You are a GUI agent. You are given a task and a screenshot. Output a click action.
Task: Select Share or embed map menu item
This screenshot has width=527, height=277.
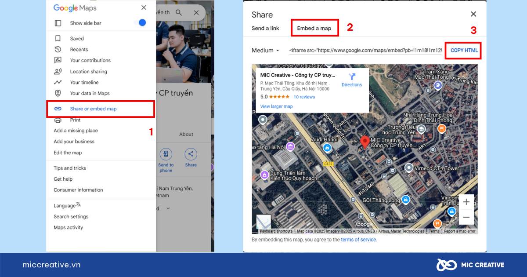tap(101, 109)
